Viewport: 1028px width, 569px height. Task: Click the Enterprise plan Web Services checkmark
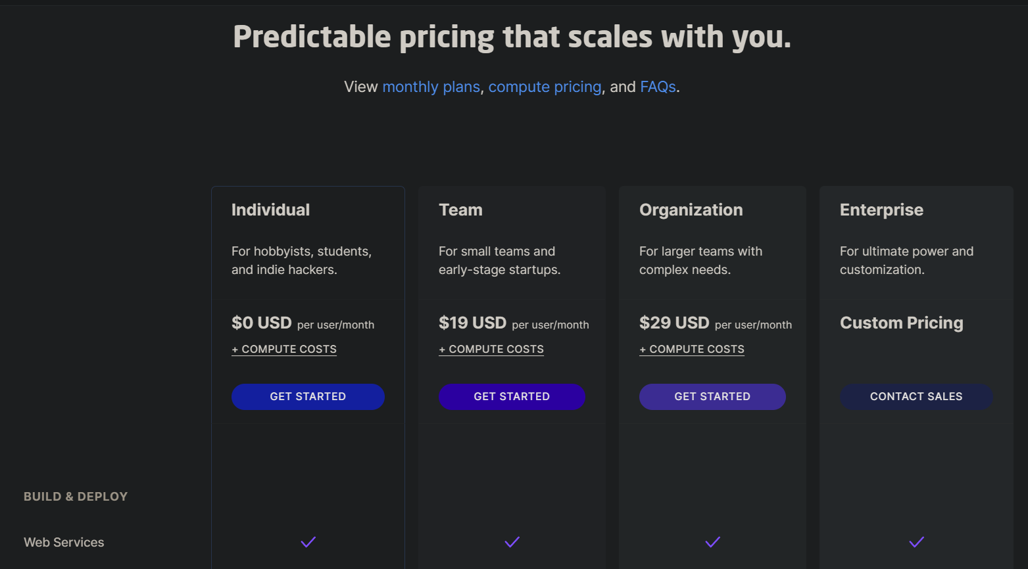916,542
